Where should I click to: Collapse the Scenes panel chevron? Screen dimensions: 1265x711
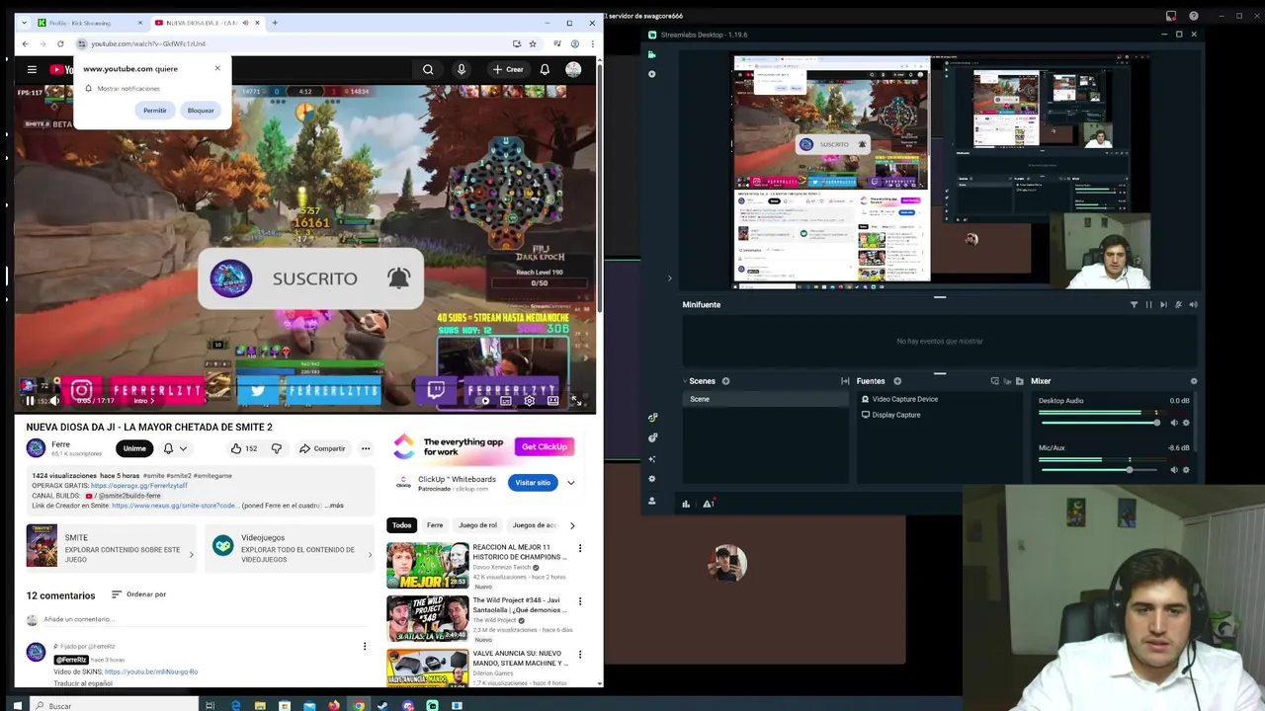pyautogui.click(x=684, y=381)
